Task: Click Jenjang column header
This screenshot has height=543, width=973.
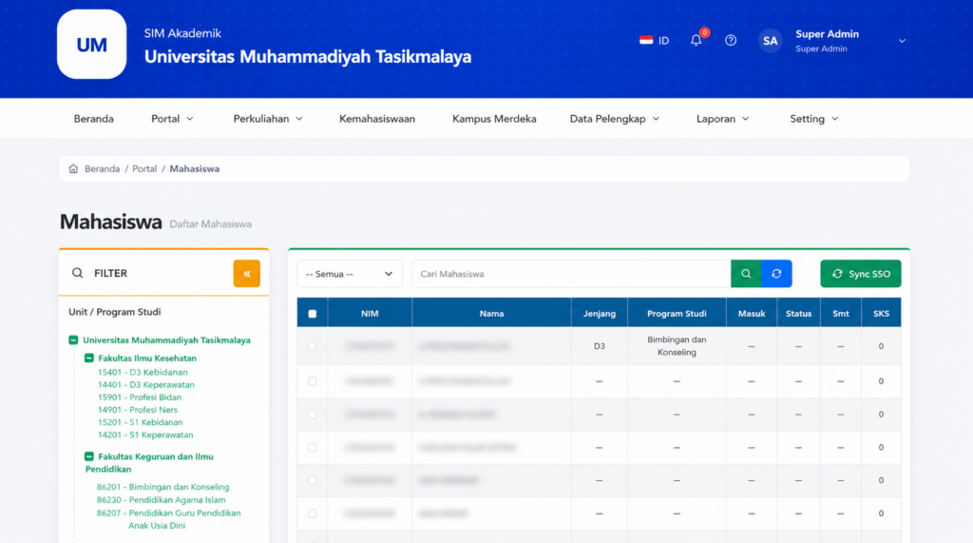Action: tap(600, 314)
